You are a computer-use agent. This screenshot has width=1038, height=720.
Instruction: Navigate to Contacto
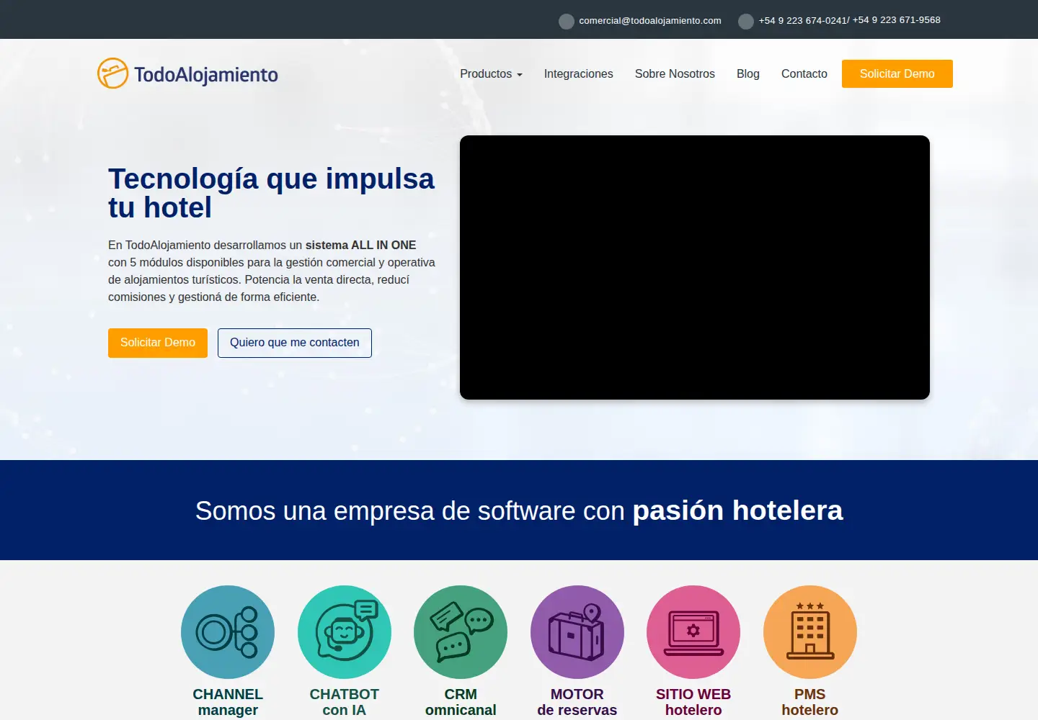point(804,73)
